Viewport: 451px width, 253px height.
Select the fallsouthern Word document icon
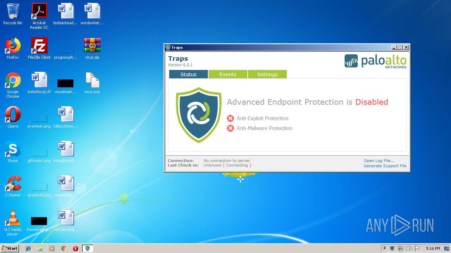(66, 117)
